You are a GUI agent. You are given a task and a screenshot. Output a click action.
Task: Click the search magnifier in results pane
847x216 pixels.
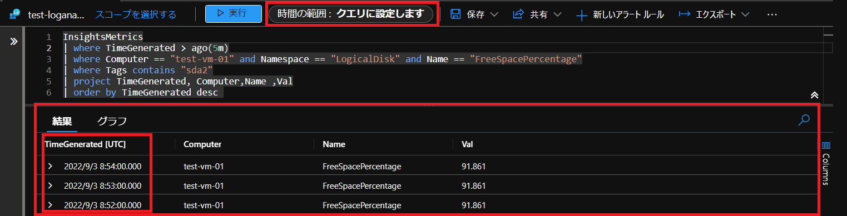tap(804, 120)
